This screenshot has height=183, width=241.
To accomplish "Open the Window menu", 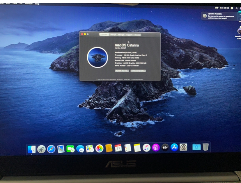I will coord(29,3).
